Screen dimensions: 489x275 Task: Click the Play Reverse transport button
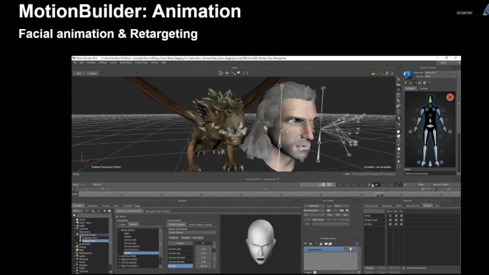click(362, 185)
